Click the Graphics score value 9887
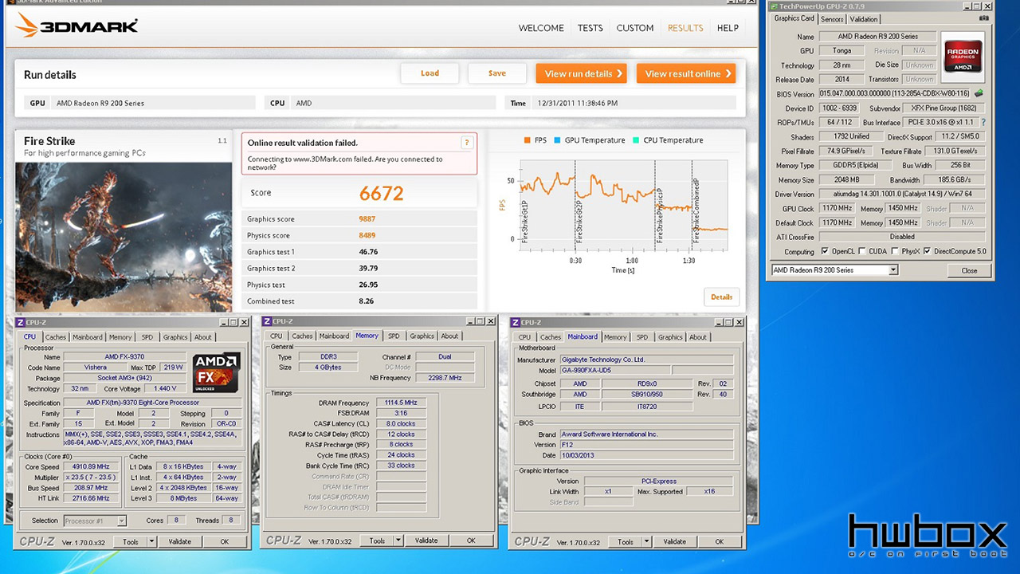1020x574 pixels. 367,218
